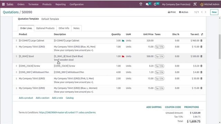Delete the Blue L Women Tshirt line
Screen dimensions: 221x124
201,88
